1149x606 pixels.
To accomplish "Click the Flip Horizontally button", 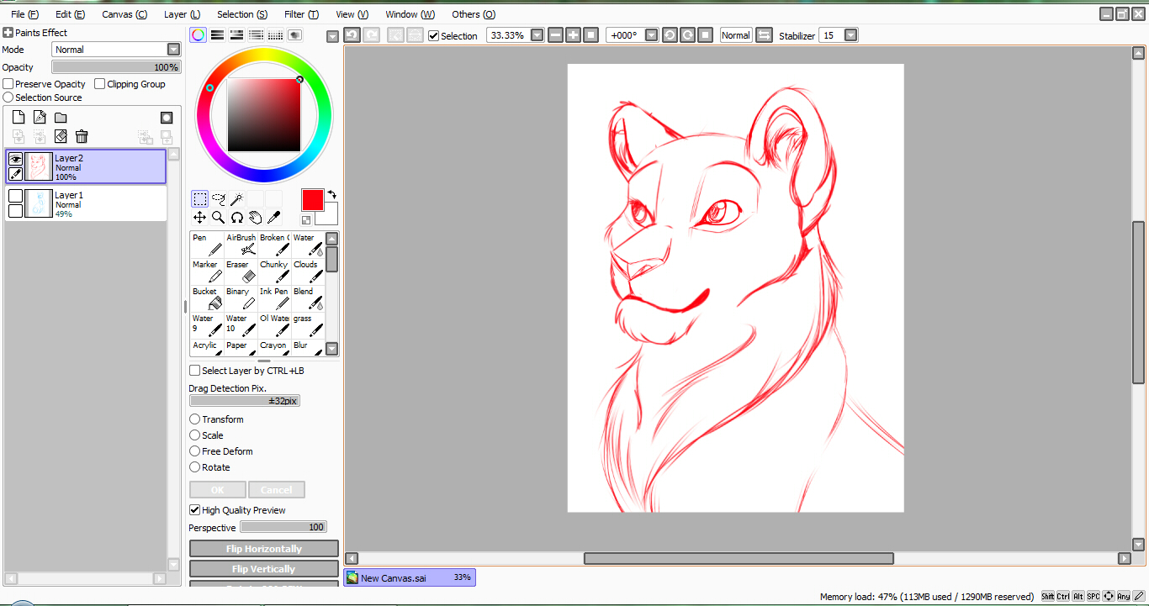I will pyautogui.click(x=264, y=549).
